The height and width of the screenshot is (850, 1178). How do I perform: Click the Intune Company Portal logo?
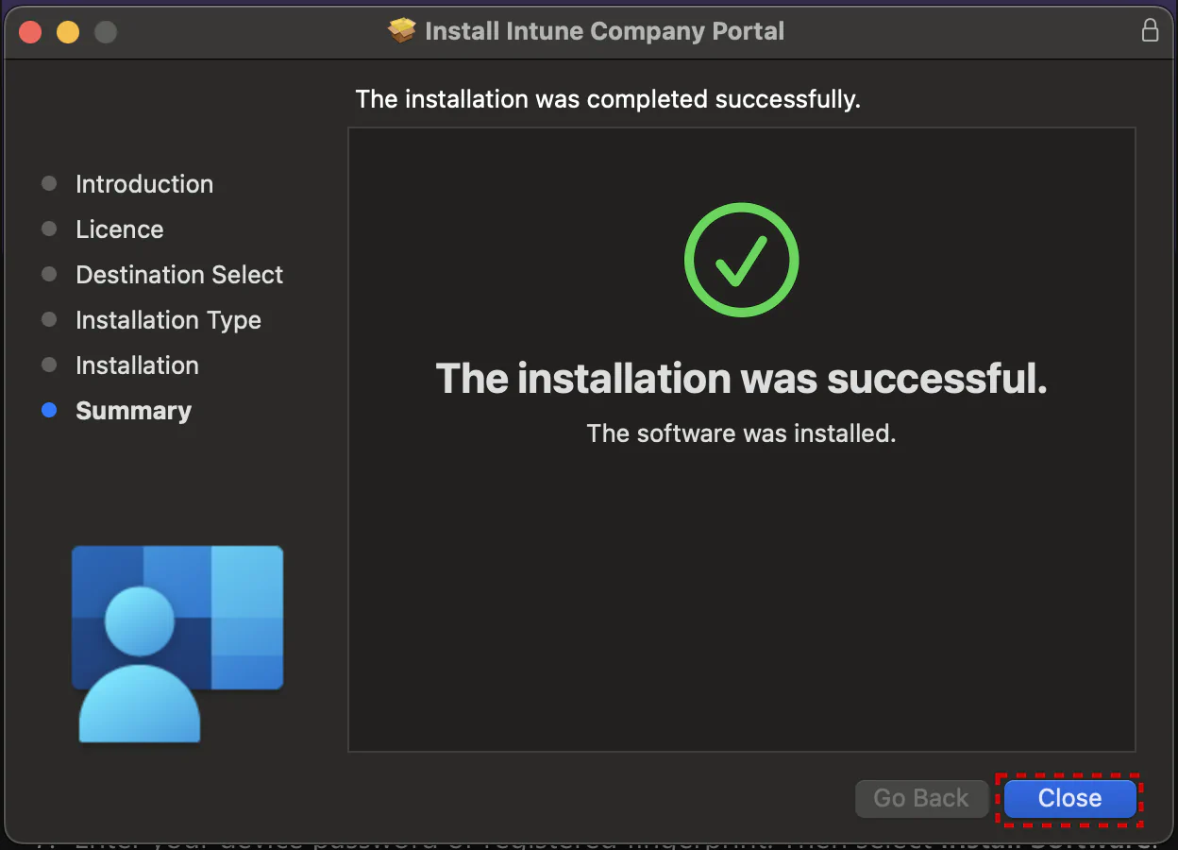point(177,643)
